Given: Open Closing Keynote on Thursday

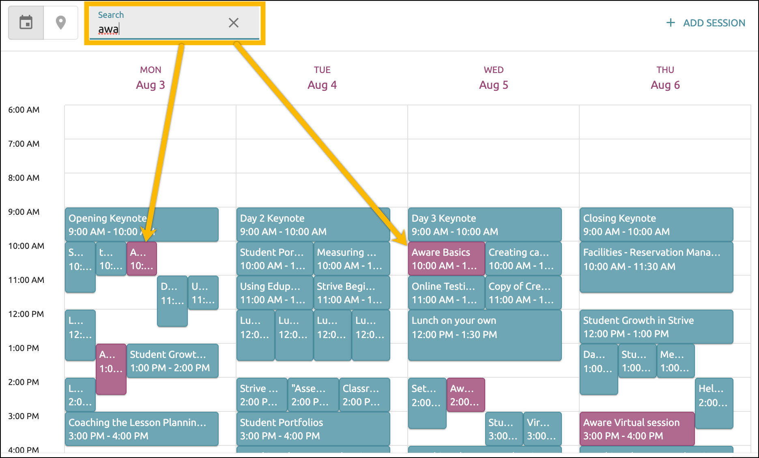Looking at the screenshot, I should coord(656,225).
